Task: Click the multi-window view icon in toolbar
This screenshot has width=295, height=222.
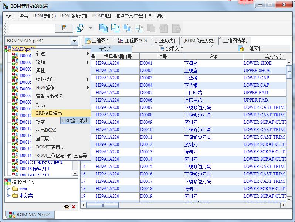Action: [x=79, y=28]
